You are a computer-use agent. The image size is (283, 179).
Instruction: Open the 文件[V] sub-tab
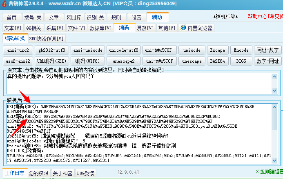click(x=76, y=28)
